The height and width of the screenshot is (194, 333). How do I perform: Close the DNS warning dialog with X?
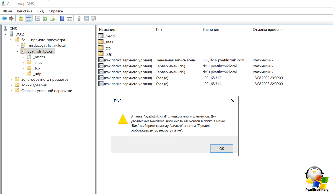coord(233,101)
